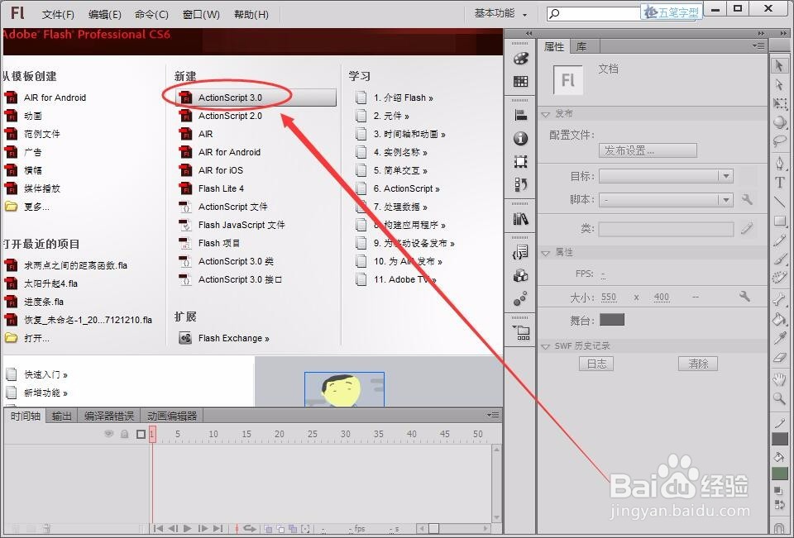Open the Transform panel icon

(520, 161)
